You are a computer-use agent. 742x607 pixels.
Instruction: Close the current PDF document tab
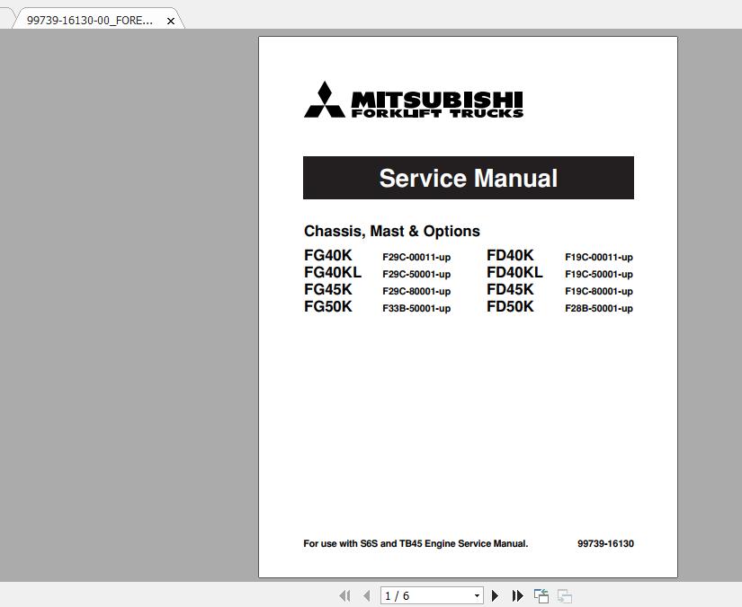(170, 20)
